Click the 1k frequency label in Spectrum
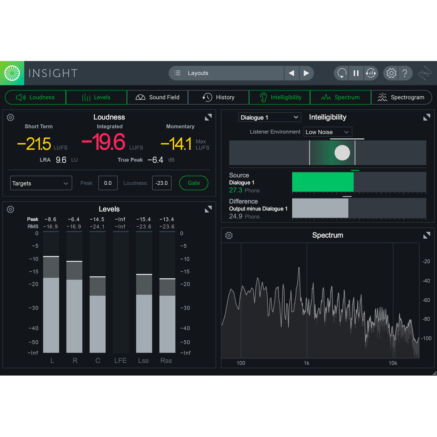The width and height of the screenshot is (437, 437). pyautogui.click(x=306, y=363)
